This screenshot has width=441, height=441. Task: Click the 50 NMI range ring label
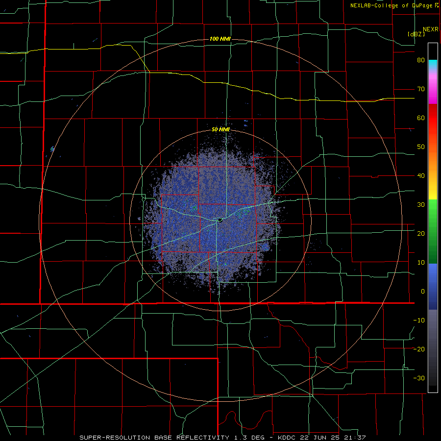[220, 129]
